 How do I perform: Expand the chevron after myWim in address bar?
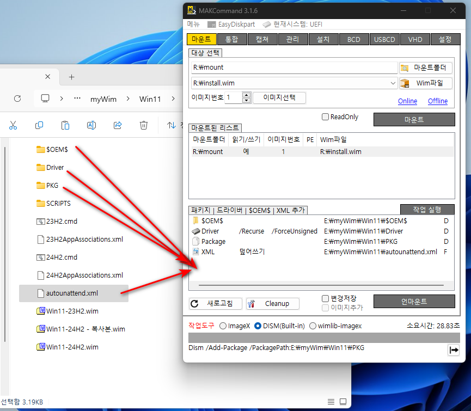(128, 99)
